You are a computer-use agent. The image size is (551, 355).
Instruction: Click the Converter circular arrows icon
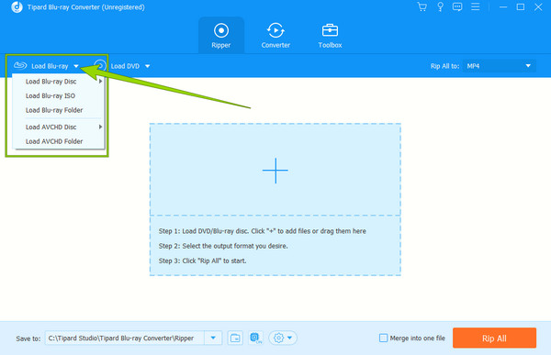point(275,30)
